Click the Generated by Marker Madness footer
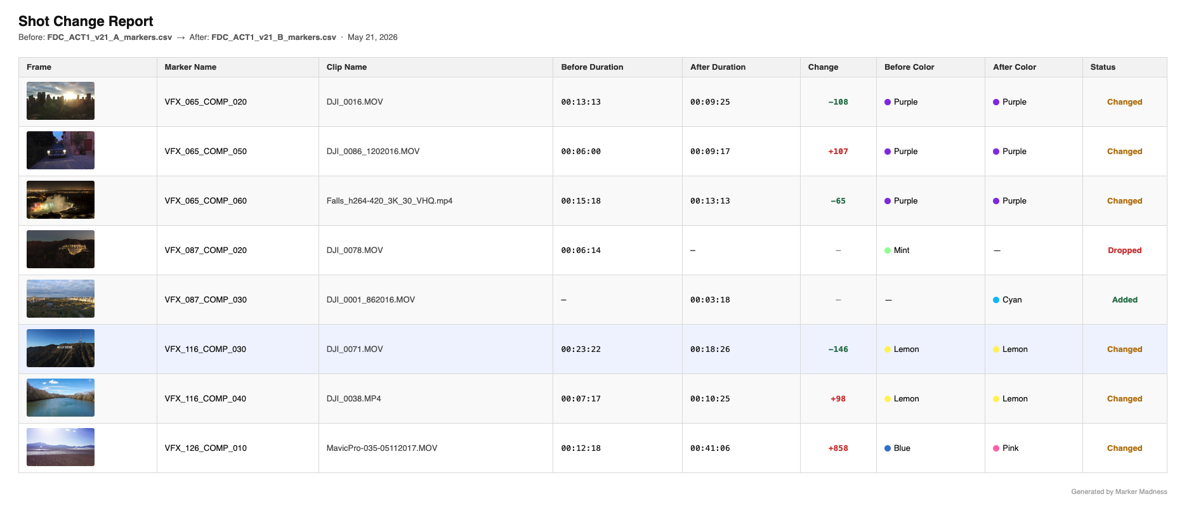The width and height of the screenshot is (1189, 520). tap(1119, 491)
